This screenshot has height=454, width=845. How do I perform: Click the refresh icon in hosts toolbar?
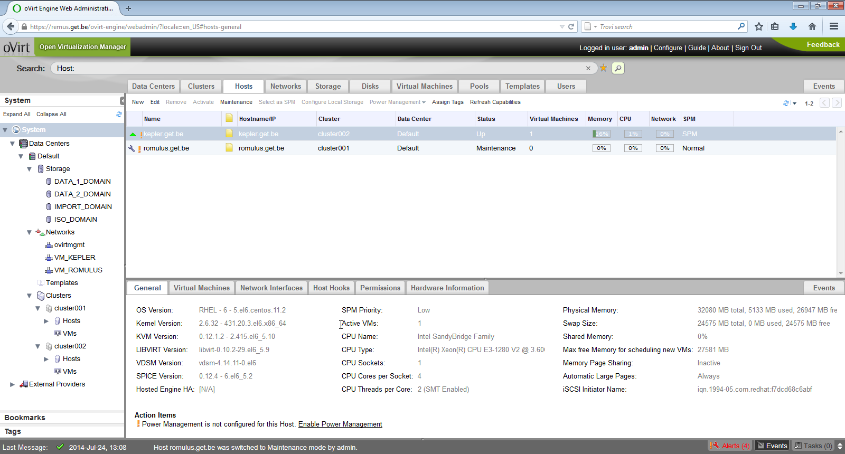[x=786, y=103]
